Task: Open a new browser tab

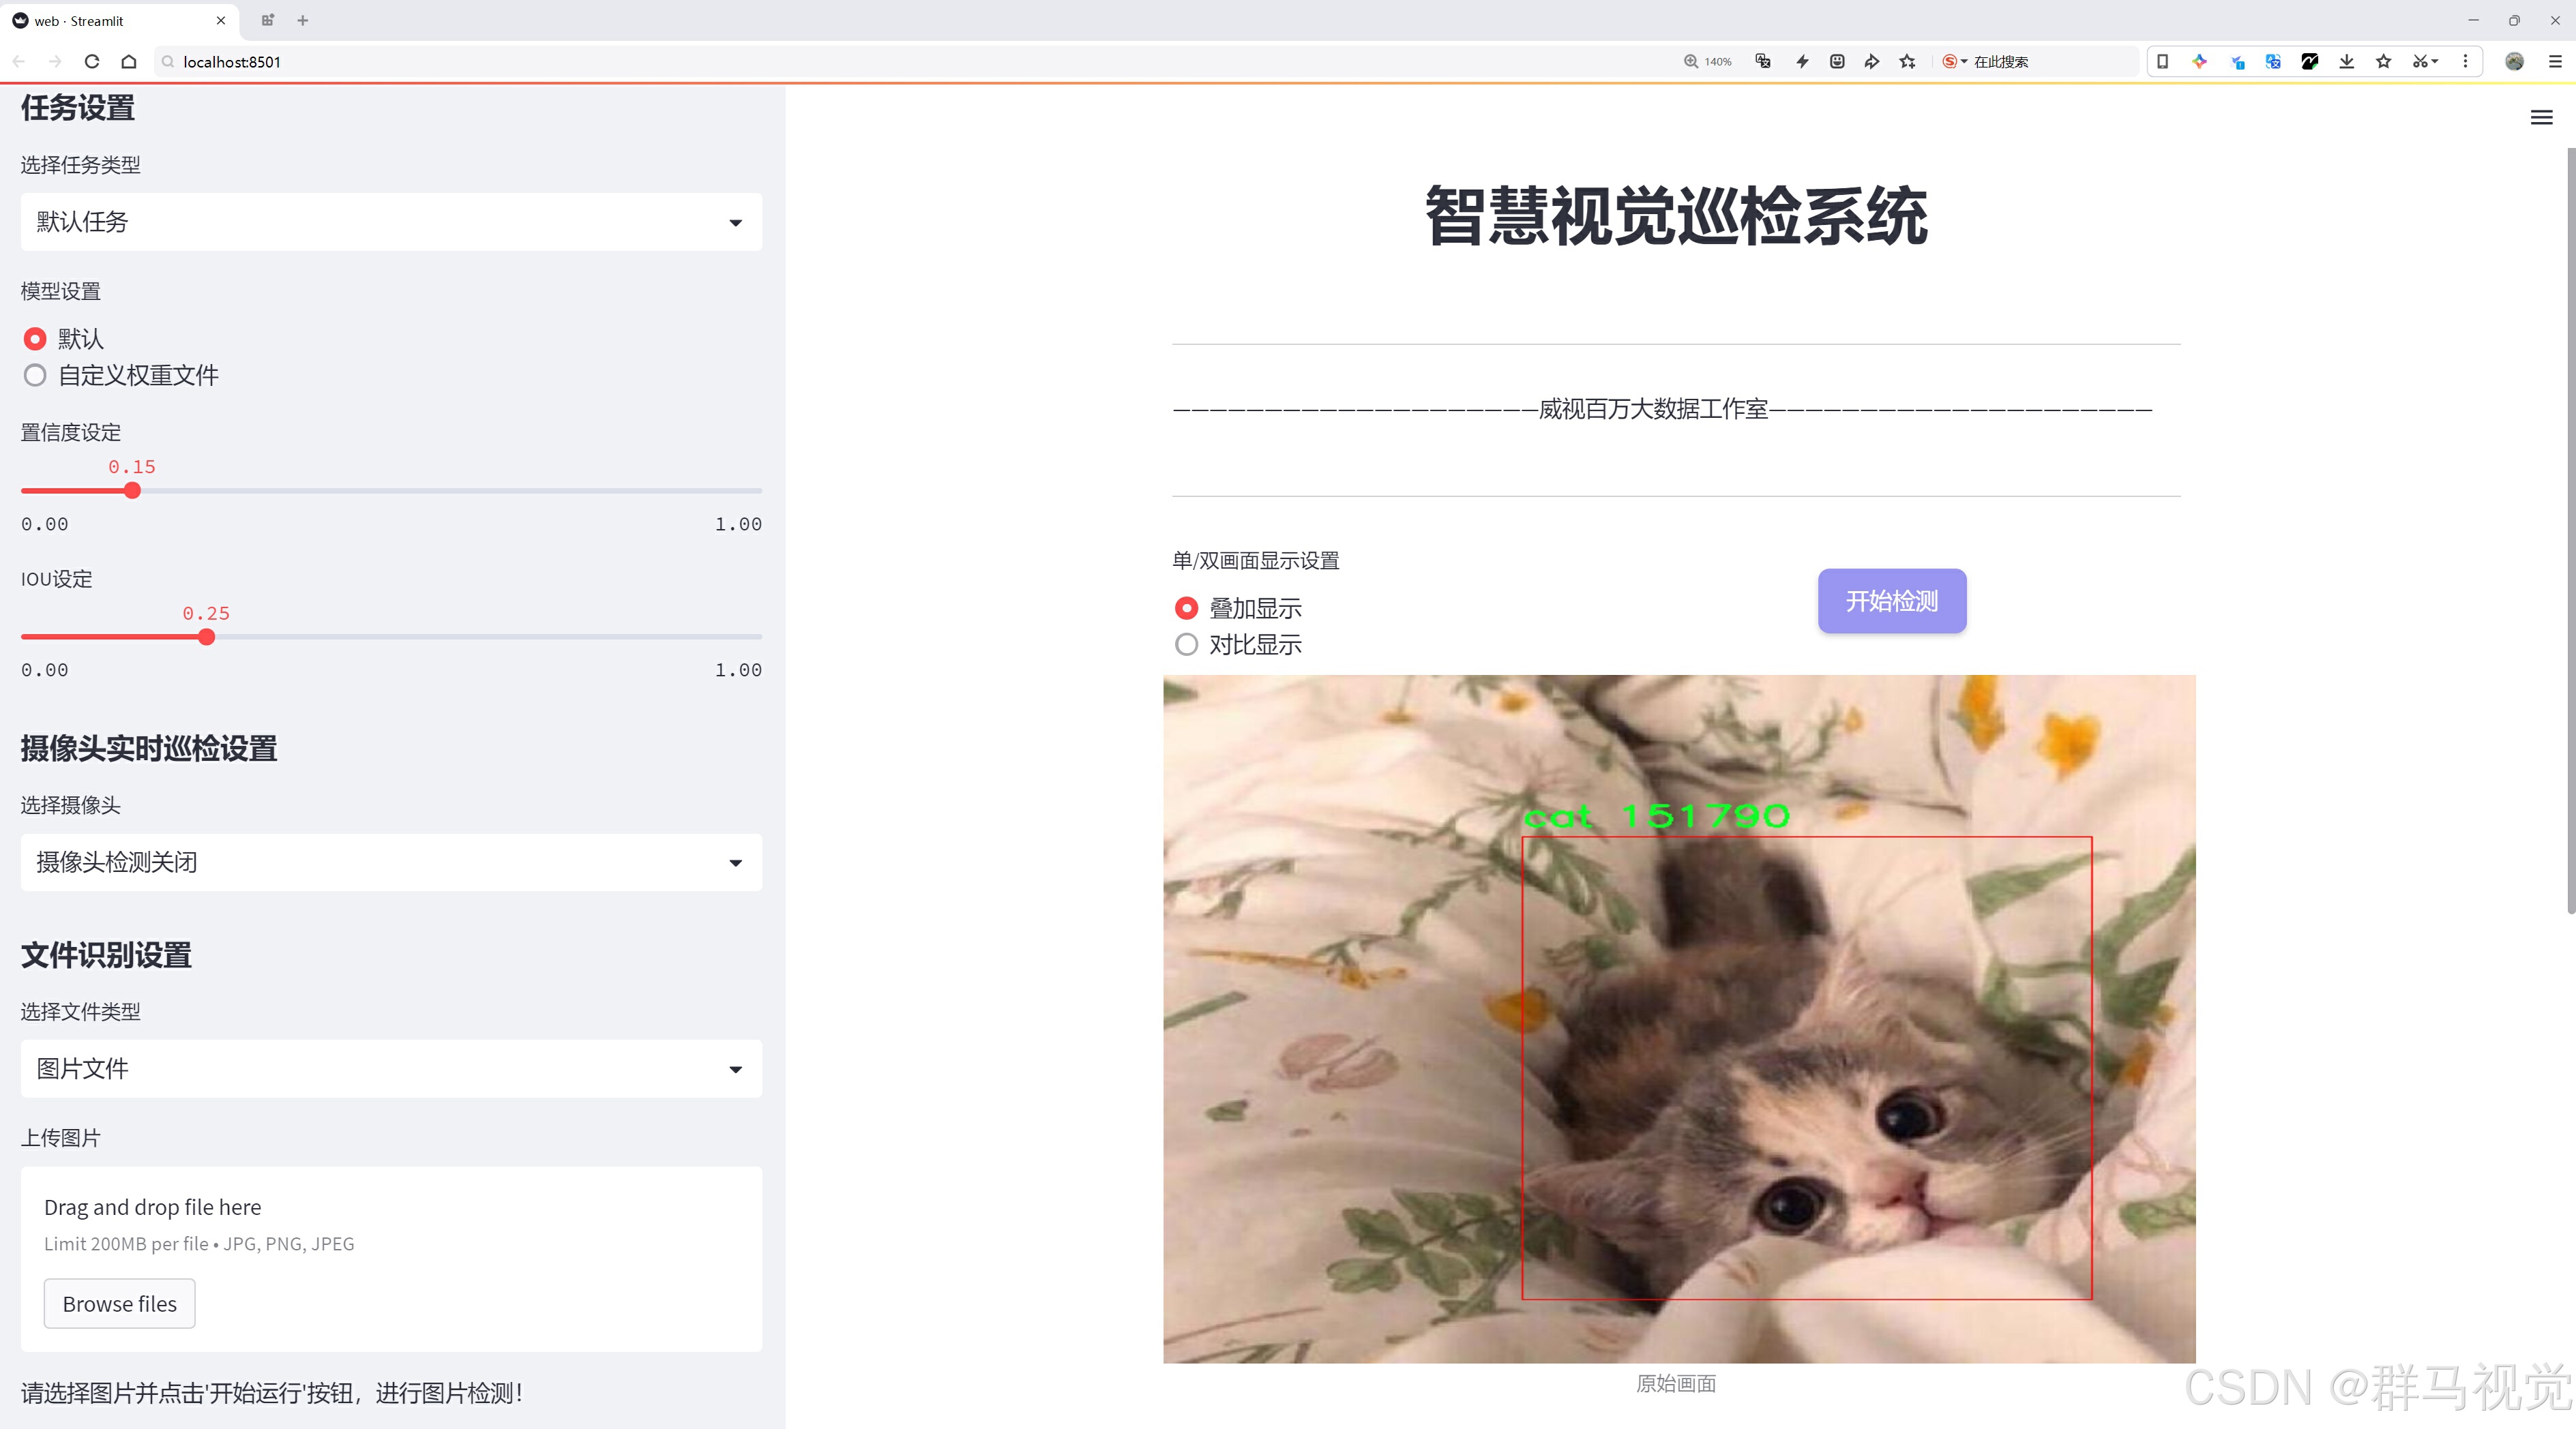Action: [x=303, y=20]
